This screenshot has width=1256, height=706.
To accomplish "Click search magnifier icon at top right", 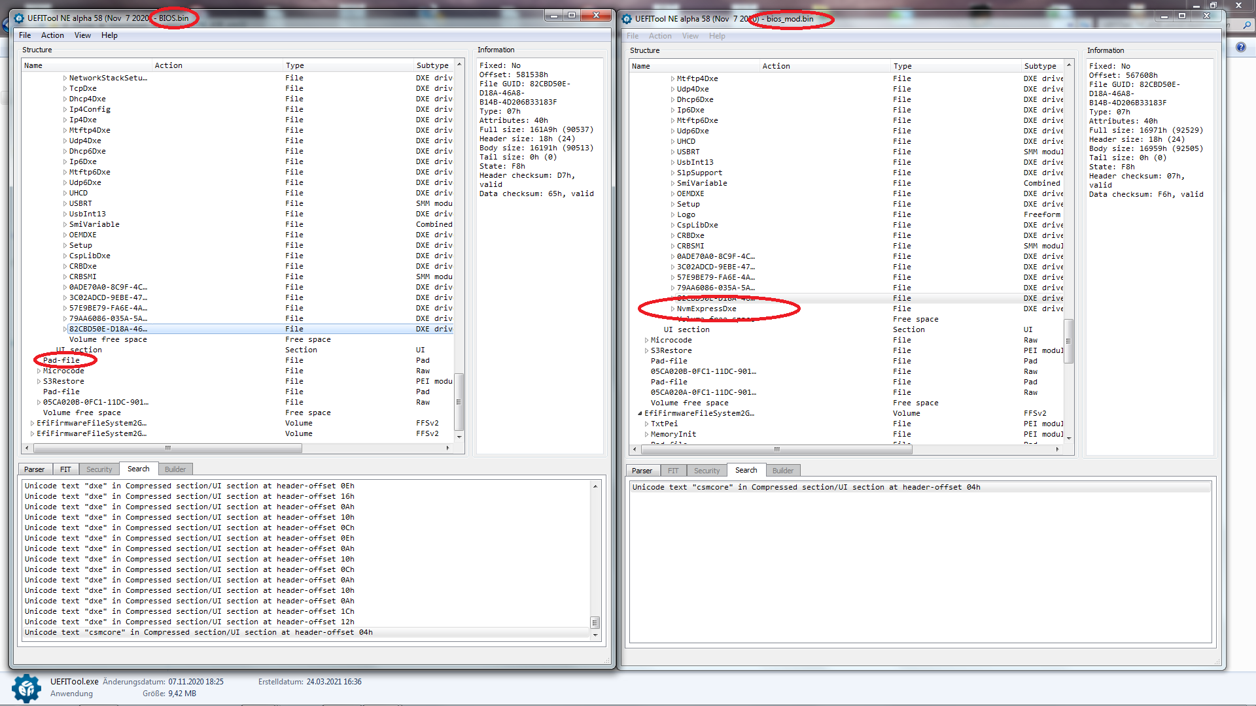I will [x=1247, y=25].
